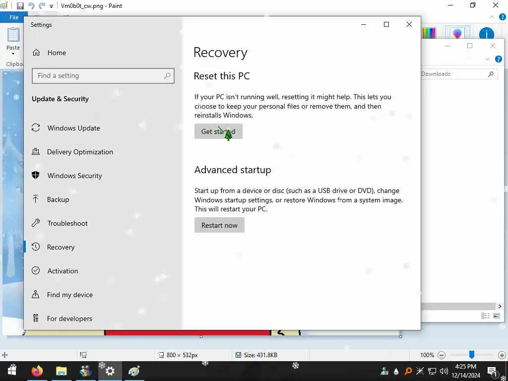508x381 pixels.
Task: Click the Paint zoom slider handle
Action: [472, 355]
